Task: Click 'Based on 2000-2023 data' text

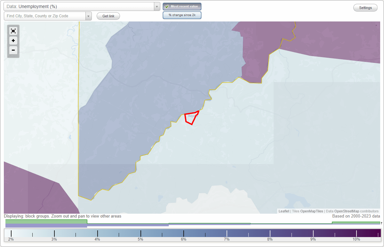Action: 356,216
